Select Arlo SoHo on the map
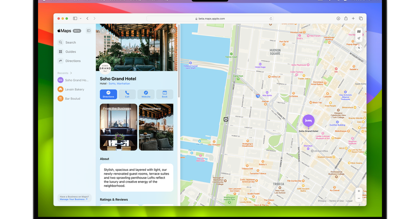The width and height of the screenshot is (420, 219). (x=267, y=93)
